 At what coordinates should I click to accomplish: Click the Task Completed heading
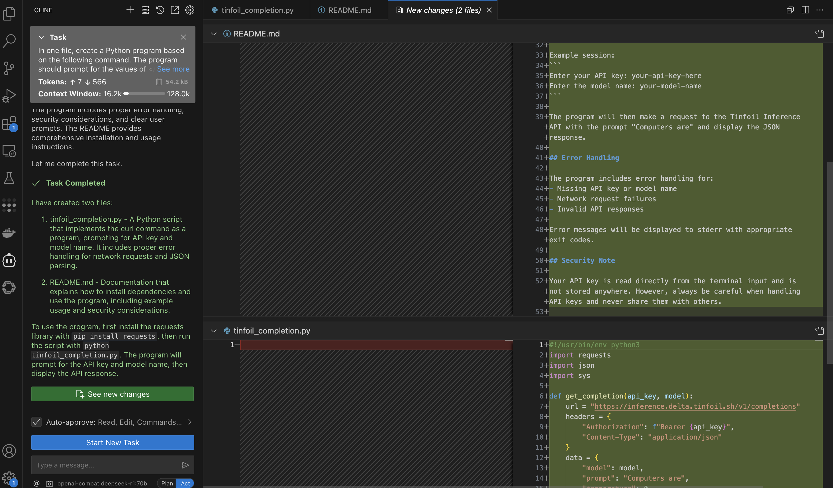[75, 183]
